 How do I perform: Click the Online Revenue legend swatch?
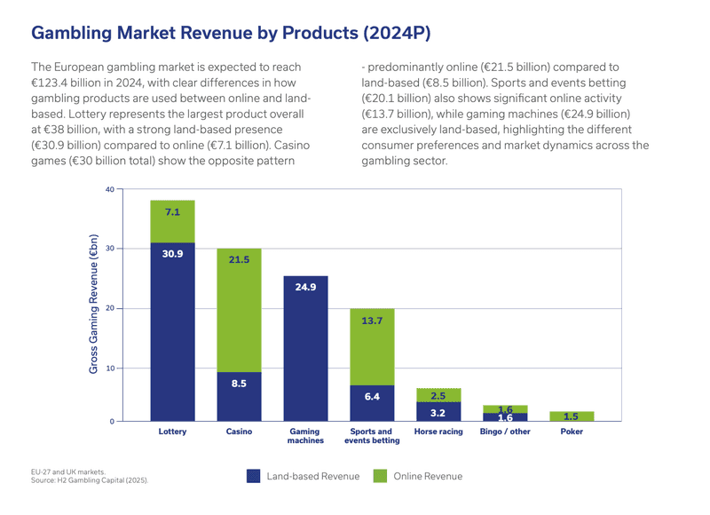[x=381, y=476]
